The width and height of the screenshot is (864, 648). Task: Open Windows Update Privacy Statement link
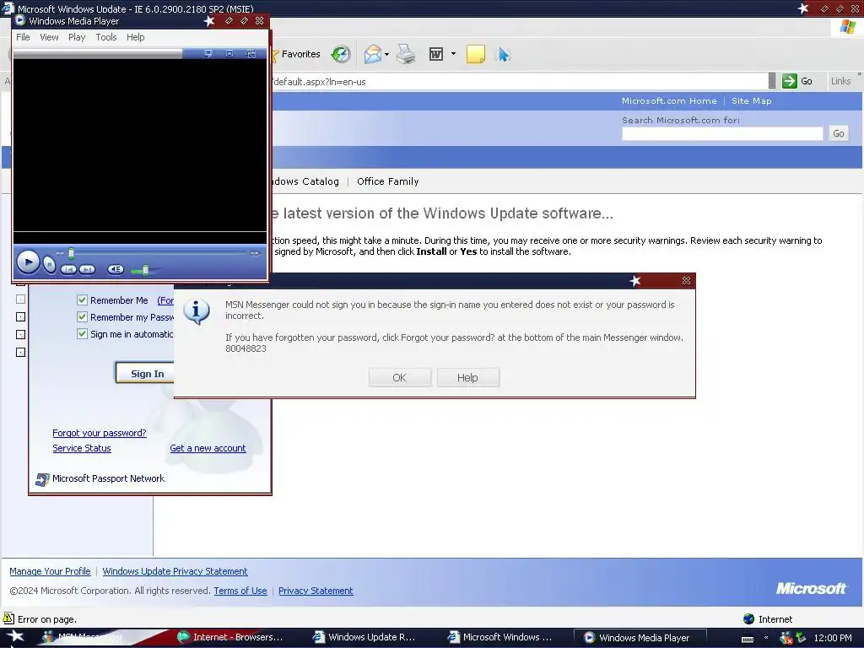pyautogui.click(x=175, y=571)
